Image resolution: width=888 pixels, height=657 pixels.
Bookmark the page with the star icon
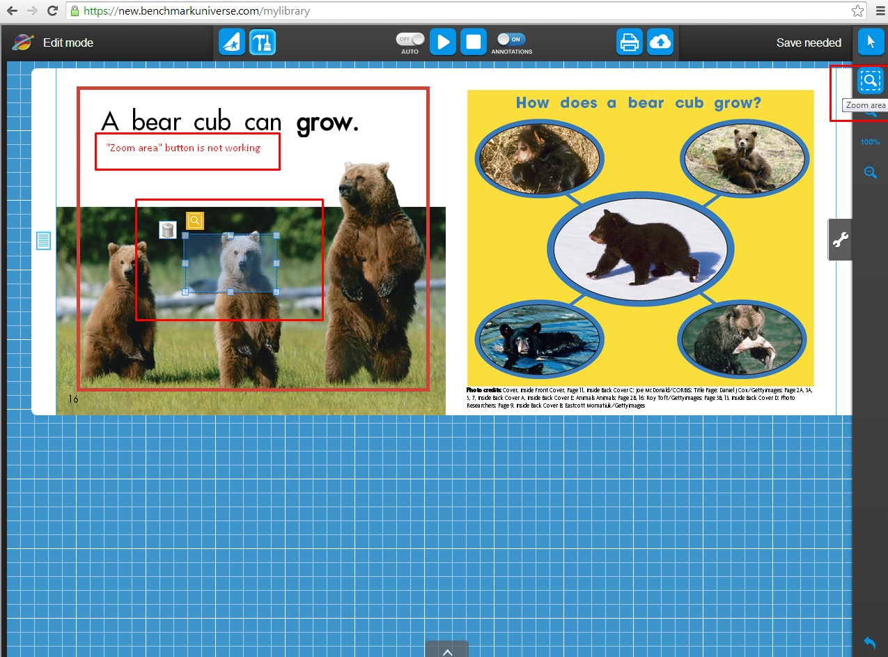coord(858,11)
